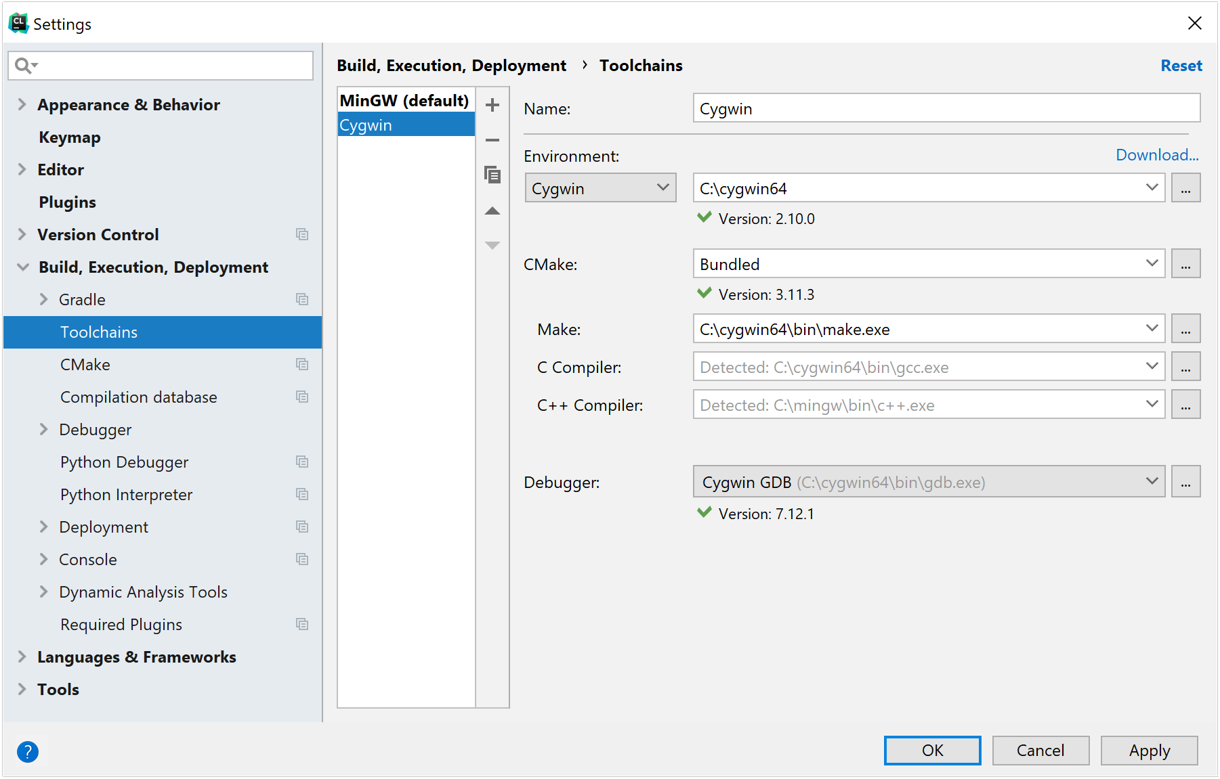The image size is (1220, 779).
Task: Remove the selected toolchain with minus icon
Action: [x=492, y=140]
